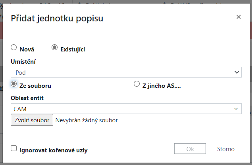Screen dimensions: 252x165
Task: Pick the Ze souboru radio button
Action: [x=14, y=84]
